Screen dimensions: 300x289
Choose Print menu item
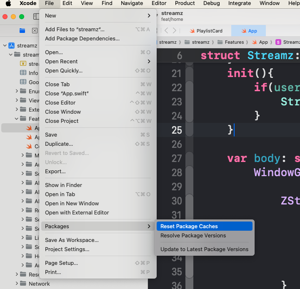[x=98, y=272]
